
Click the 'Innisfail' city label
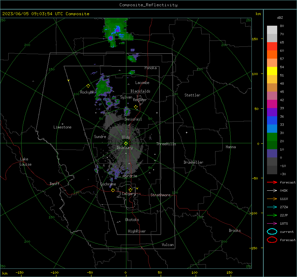pos(133,119)
